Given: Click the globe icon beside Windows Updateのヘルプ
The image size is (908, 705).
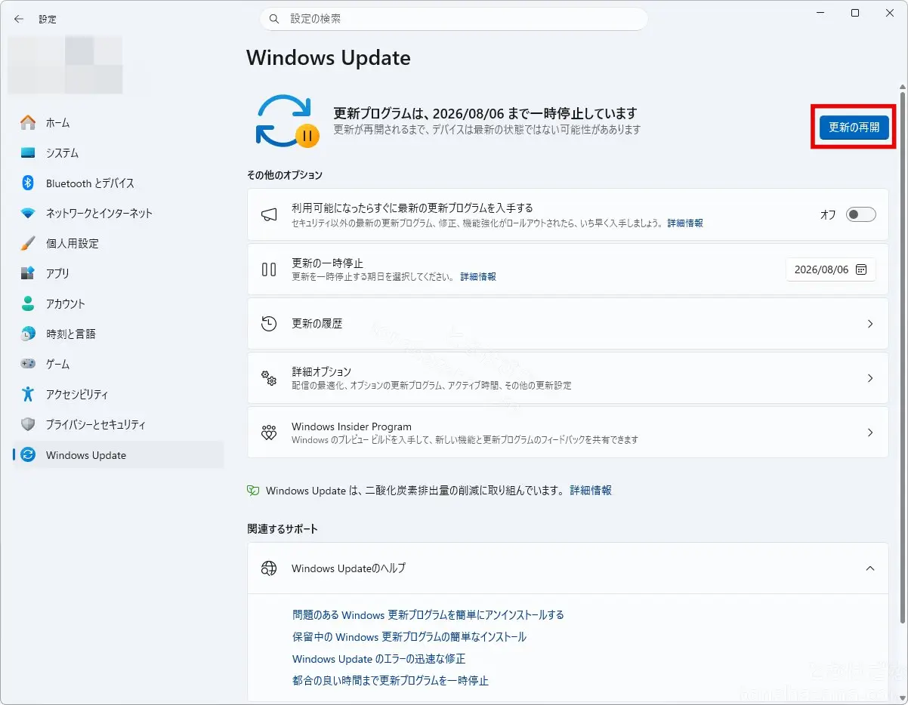Looking at the screenshot, I should 269,568.
